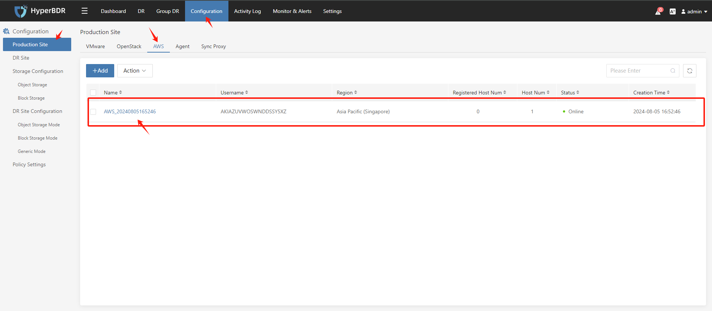Image resolution: width=712 pixels, height=311 pixels.
Task: Sort by Registered Host Num arrows
Action: pyautogui.click(x=505, y=93)
